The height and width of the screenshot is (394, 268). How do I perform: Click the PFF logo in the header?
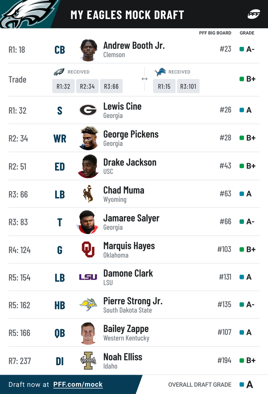254,14
